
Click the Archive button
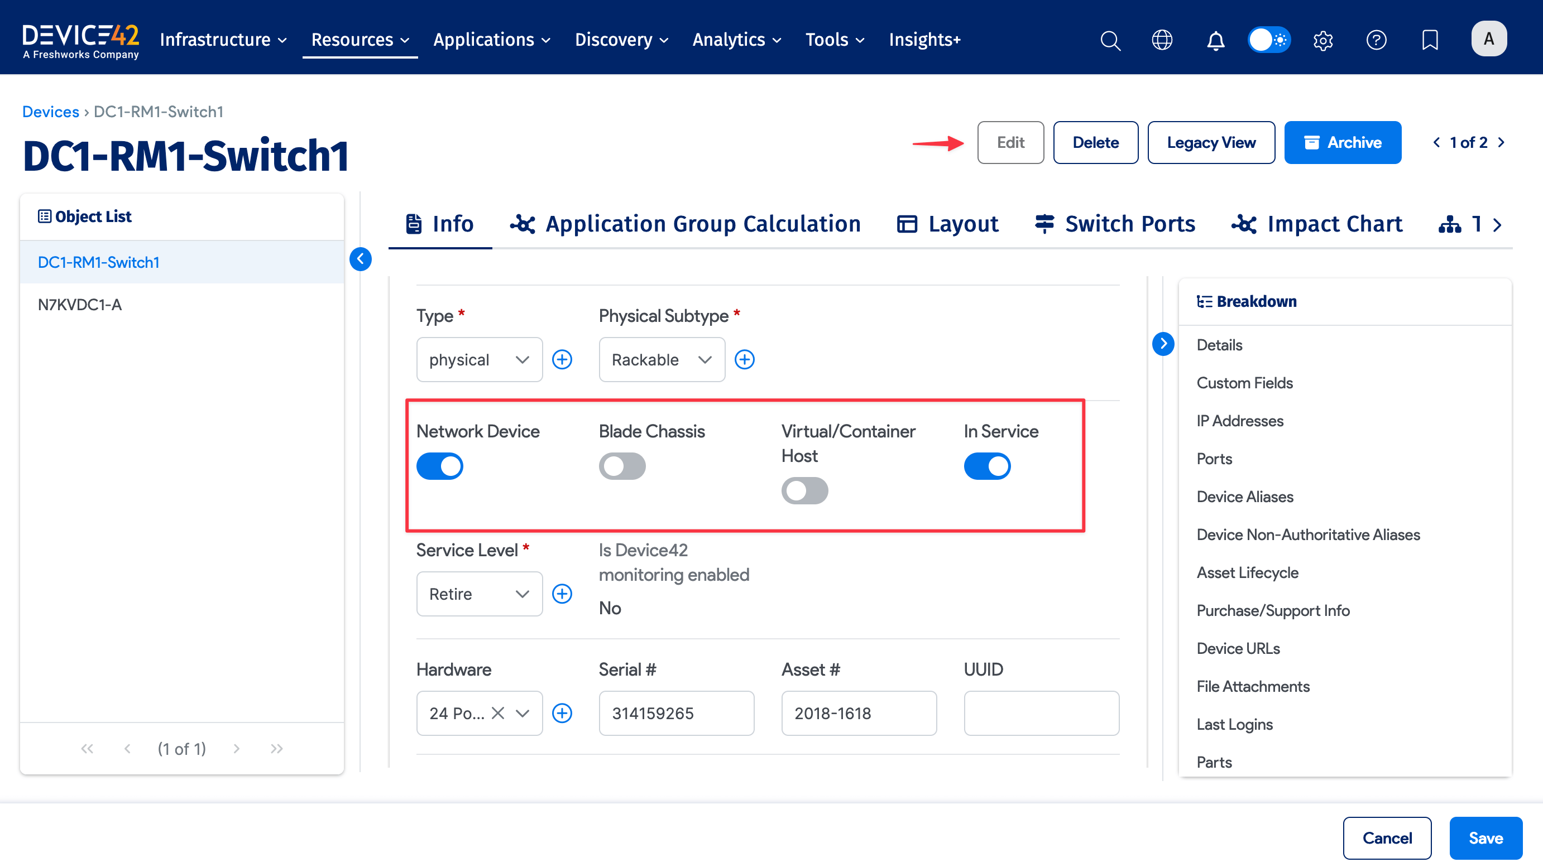(1343, 142)
